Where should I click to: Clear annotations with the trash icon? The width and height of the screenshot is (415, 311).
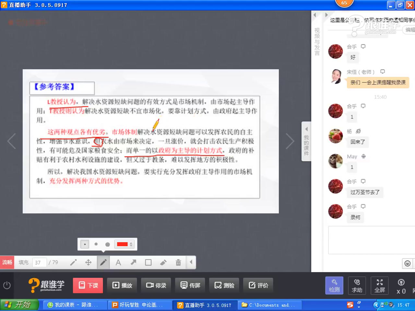[178, 262]
